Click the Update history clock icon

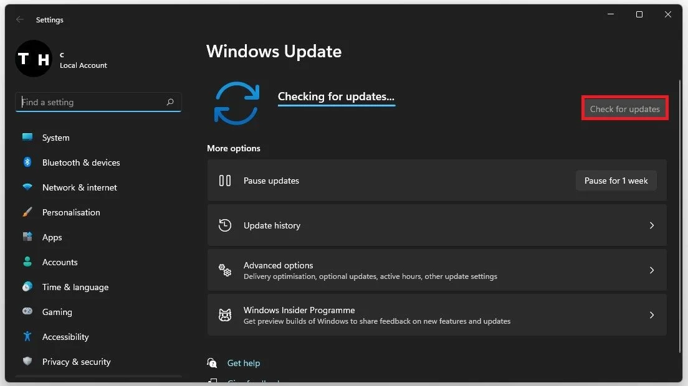click(224, 225)
